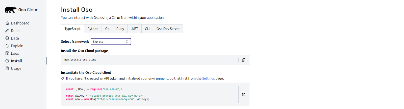404x109 pixels.
Task: Click the lightbulb tip icon
Action: point(63,79)
